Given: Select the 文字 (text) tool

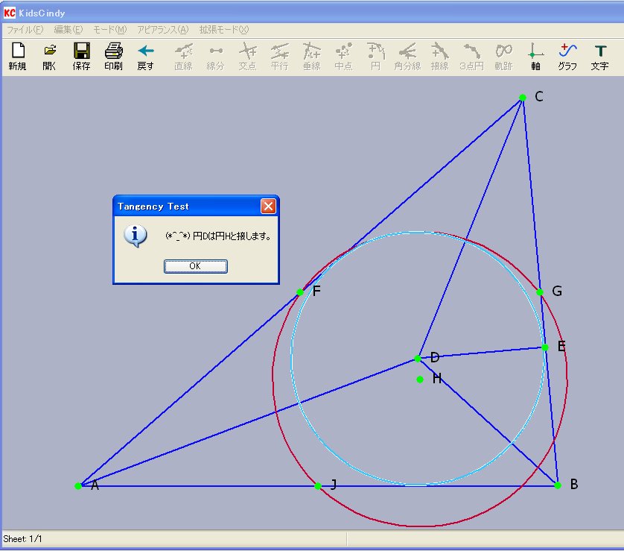Looking at the screenshot, I should [x=599, y=57].
